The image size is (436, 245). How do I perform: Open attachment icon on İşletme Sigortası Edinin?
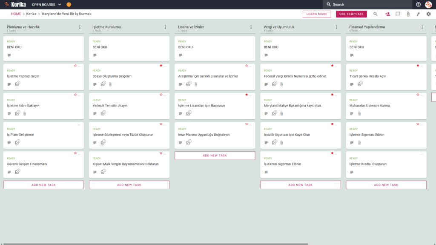359,143
